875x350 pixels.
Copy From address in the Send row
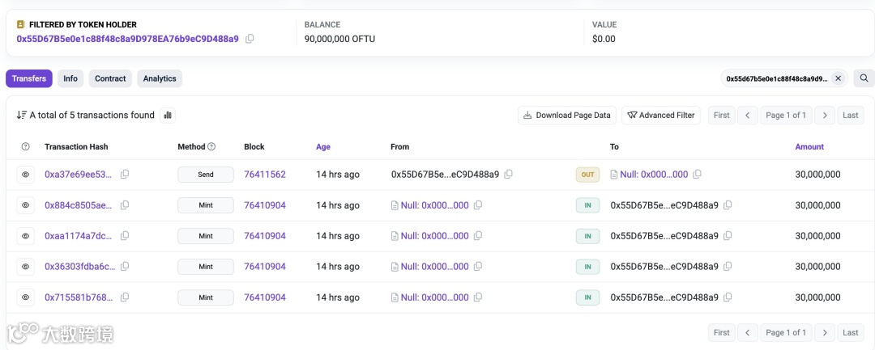coord(508,174)
